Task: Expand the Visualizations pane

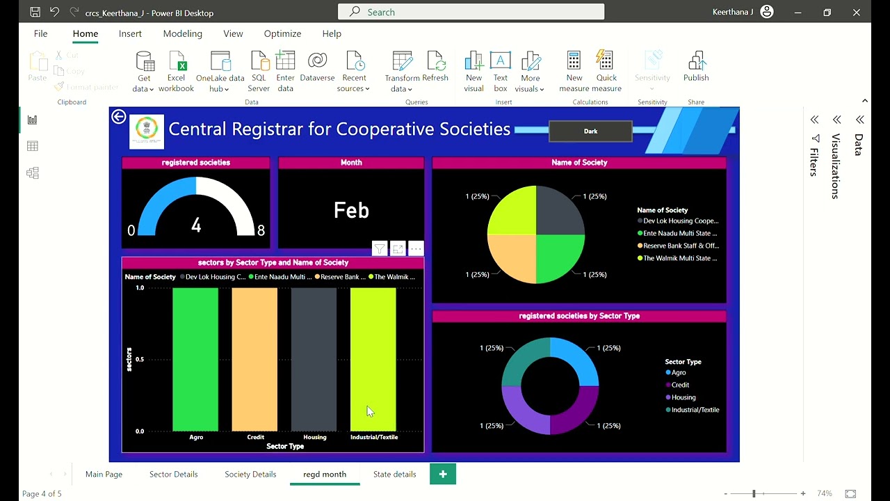Action: [x=837, y=120]
